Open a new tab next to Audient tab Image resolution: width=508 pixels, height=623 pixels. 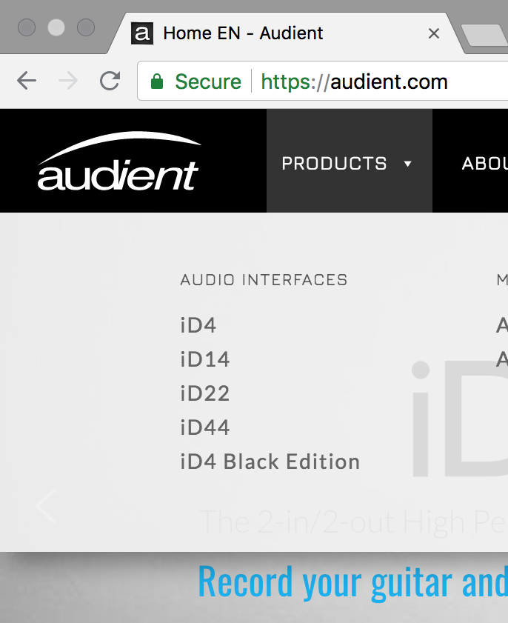[x=484, y=35]
